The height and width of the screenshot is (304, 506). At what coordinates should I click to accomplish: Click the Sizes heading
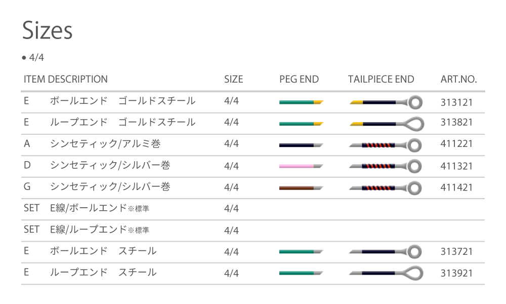48,31
